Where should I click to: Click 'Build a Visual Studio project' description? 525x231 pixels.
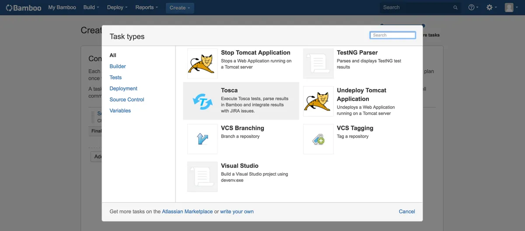point(255,177)
